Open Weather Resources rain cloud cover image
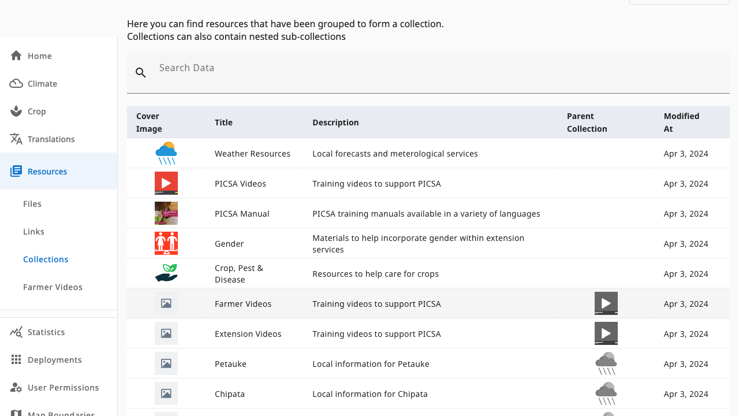Viewport: 739px width, 416px height. pyautogui.click(x=166, y=153)
